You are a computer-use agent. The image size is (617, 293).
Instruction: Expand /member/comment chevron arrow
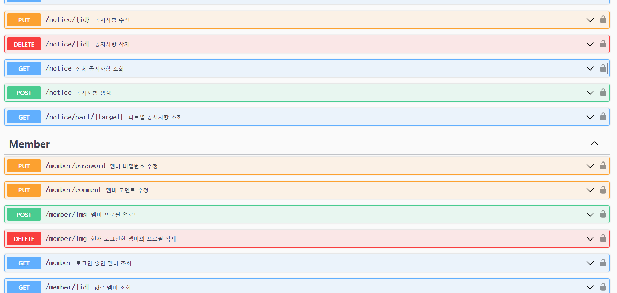coord(590,190)
